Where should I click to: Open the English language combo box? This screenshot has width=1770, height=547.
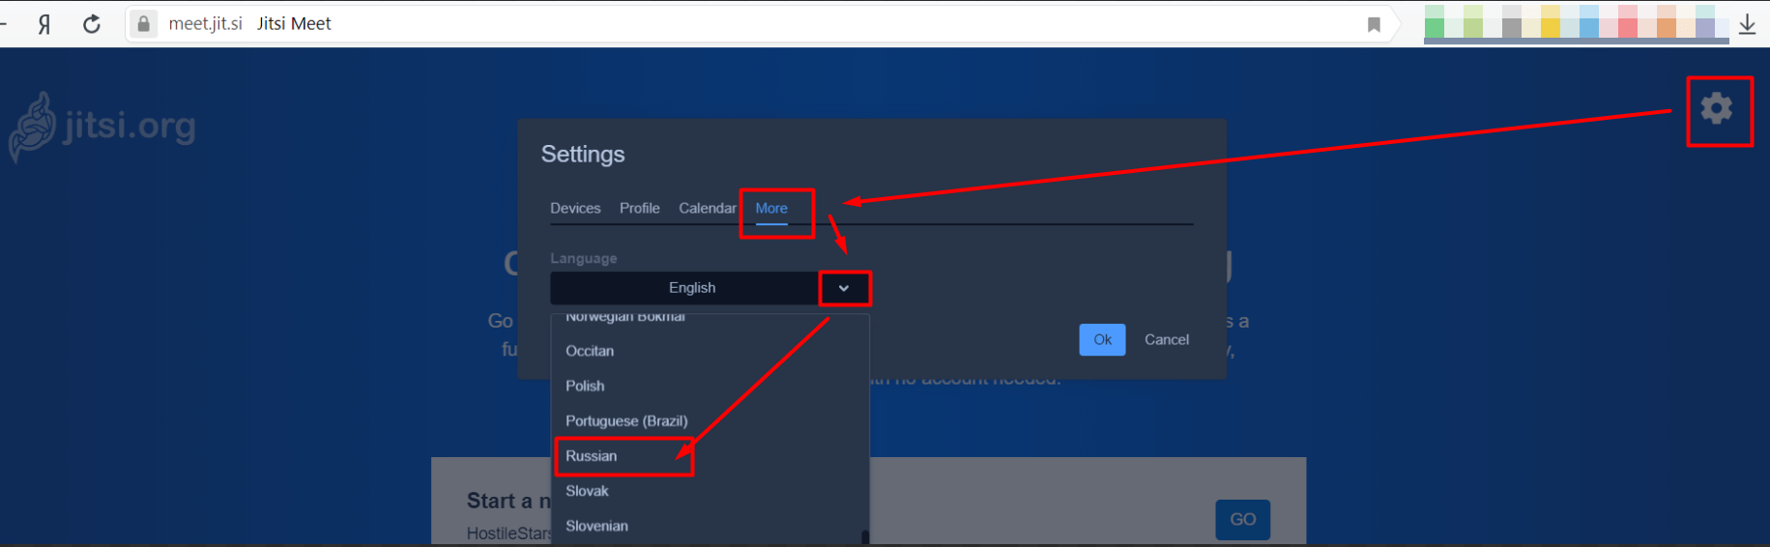691,288
